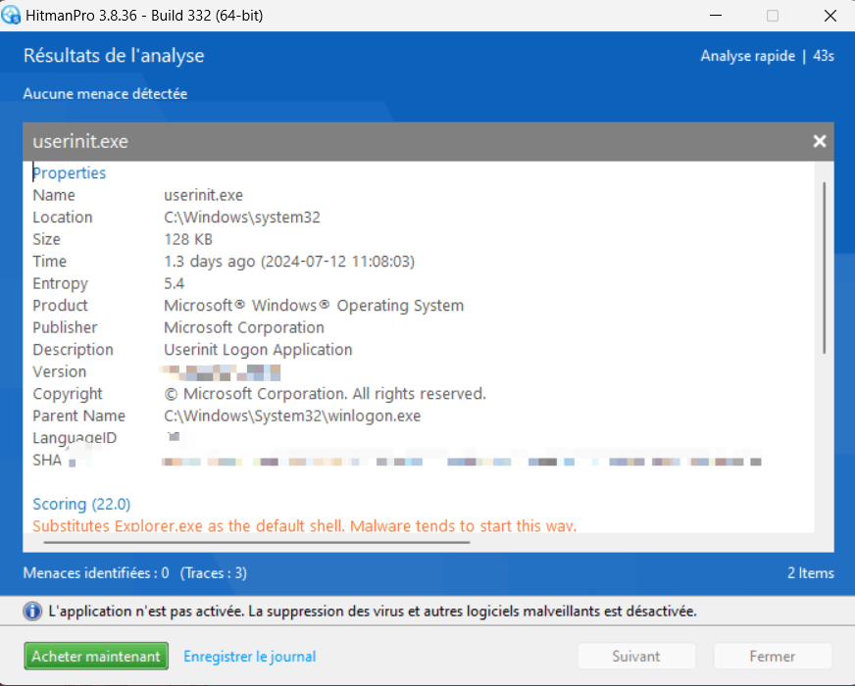Click the copyright All rights reserved text
855x686 pixels.
325,394
